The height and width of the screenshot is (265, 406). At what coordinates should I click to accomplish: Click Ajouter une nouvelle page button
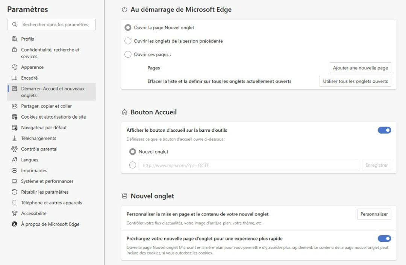(360, 68)
